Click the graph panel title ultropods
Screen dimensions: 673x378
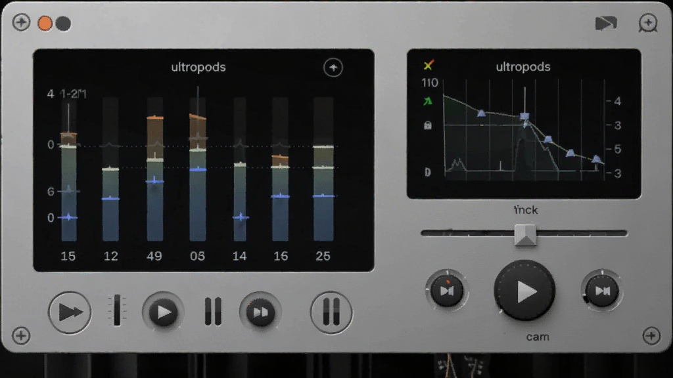click(x=522, y=67)
